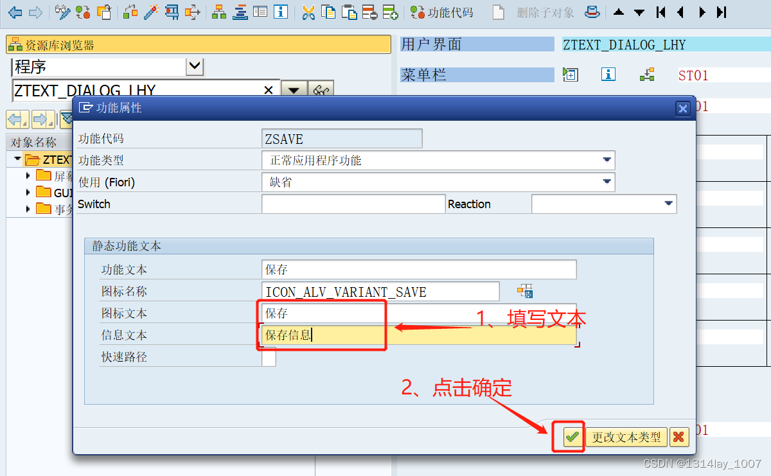Image resolution: width=771 pixels, height=476 pixels.
Task: Open the icon picker beside ICON_ALV_VARIANT_SAVE
Action: click(526, 291)
